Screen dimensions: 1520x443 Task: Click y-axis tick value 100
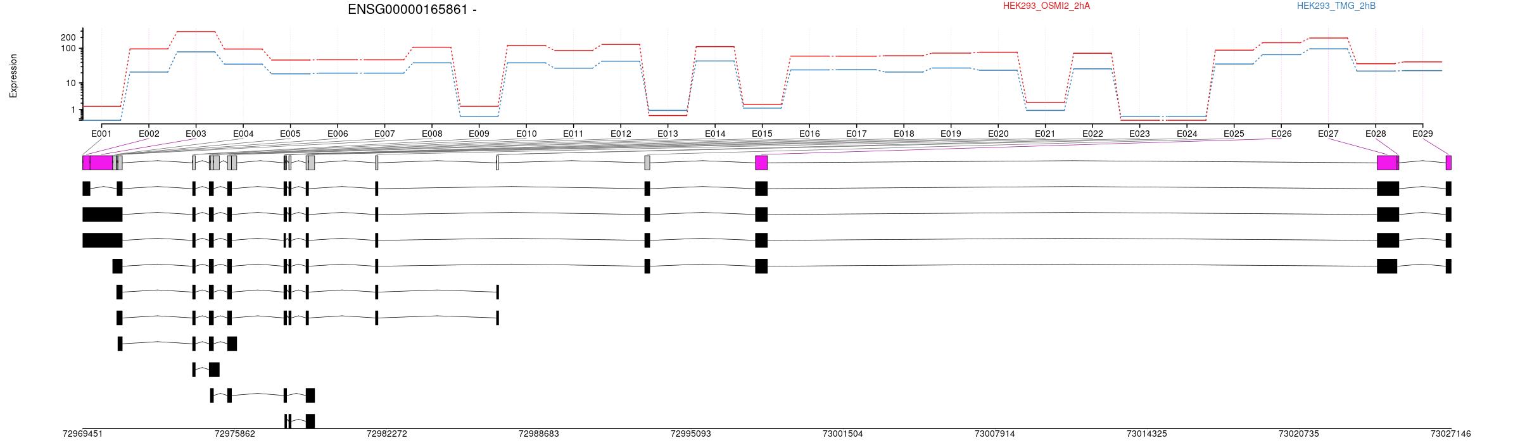click(68, 49)
